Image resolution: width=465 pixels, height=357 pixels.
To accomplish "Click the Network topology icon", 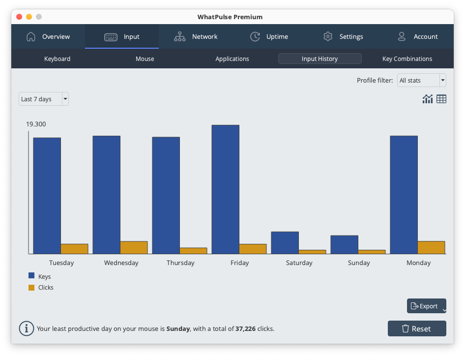I will click(x=179, y=37).
